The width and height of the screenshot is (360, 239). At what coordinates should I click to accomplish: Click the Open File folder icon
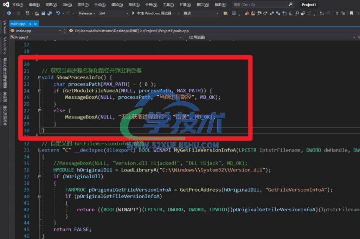[37, 13]
